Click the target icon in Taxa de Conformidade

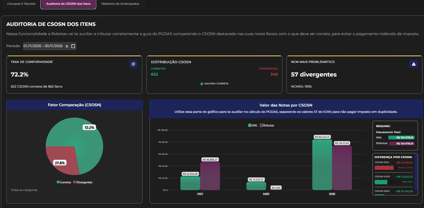click(133, 64)
